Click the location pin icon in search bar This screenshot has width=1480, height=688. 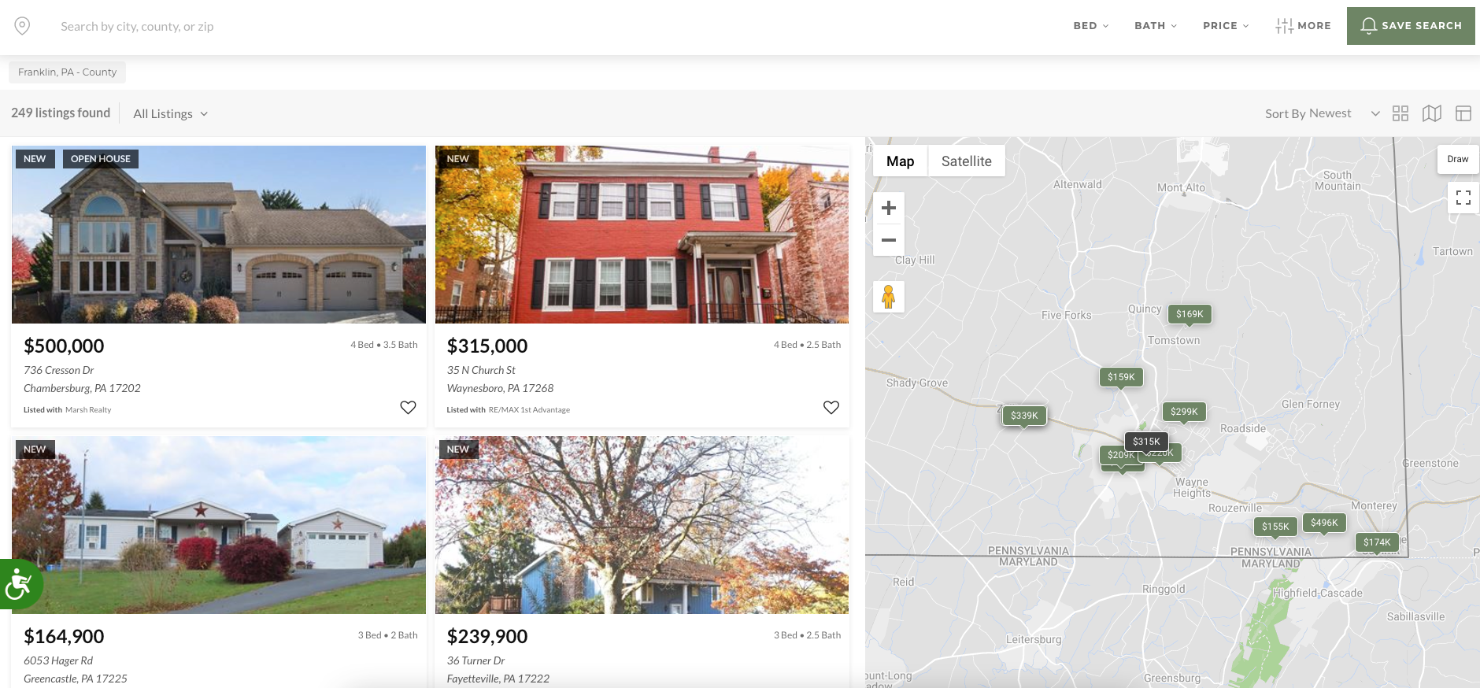coord(23,26)
